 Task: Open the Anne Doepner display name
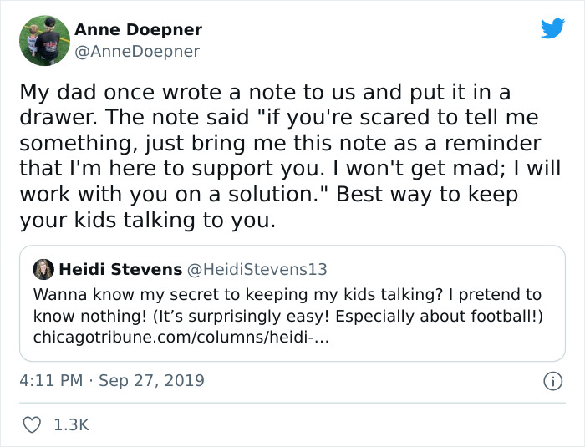[x=138, y=30]
